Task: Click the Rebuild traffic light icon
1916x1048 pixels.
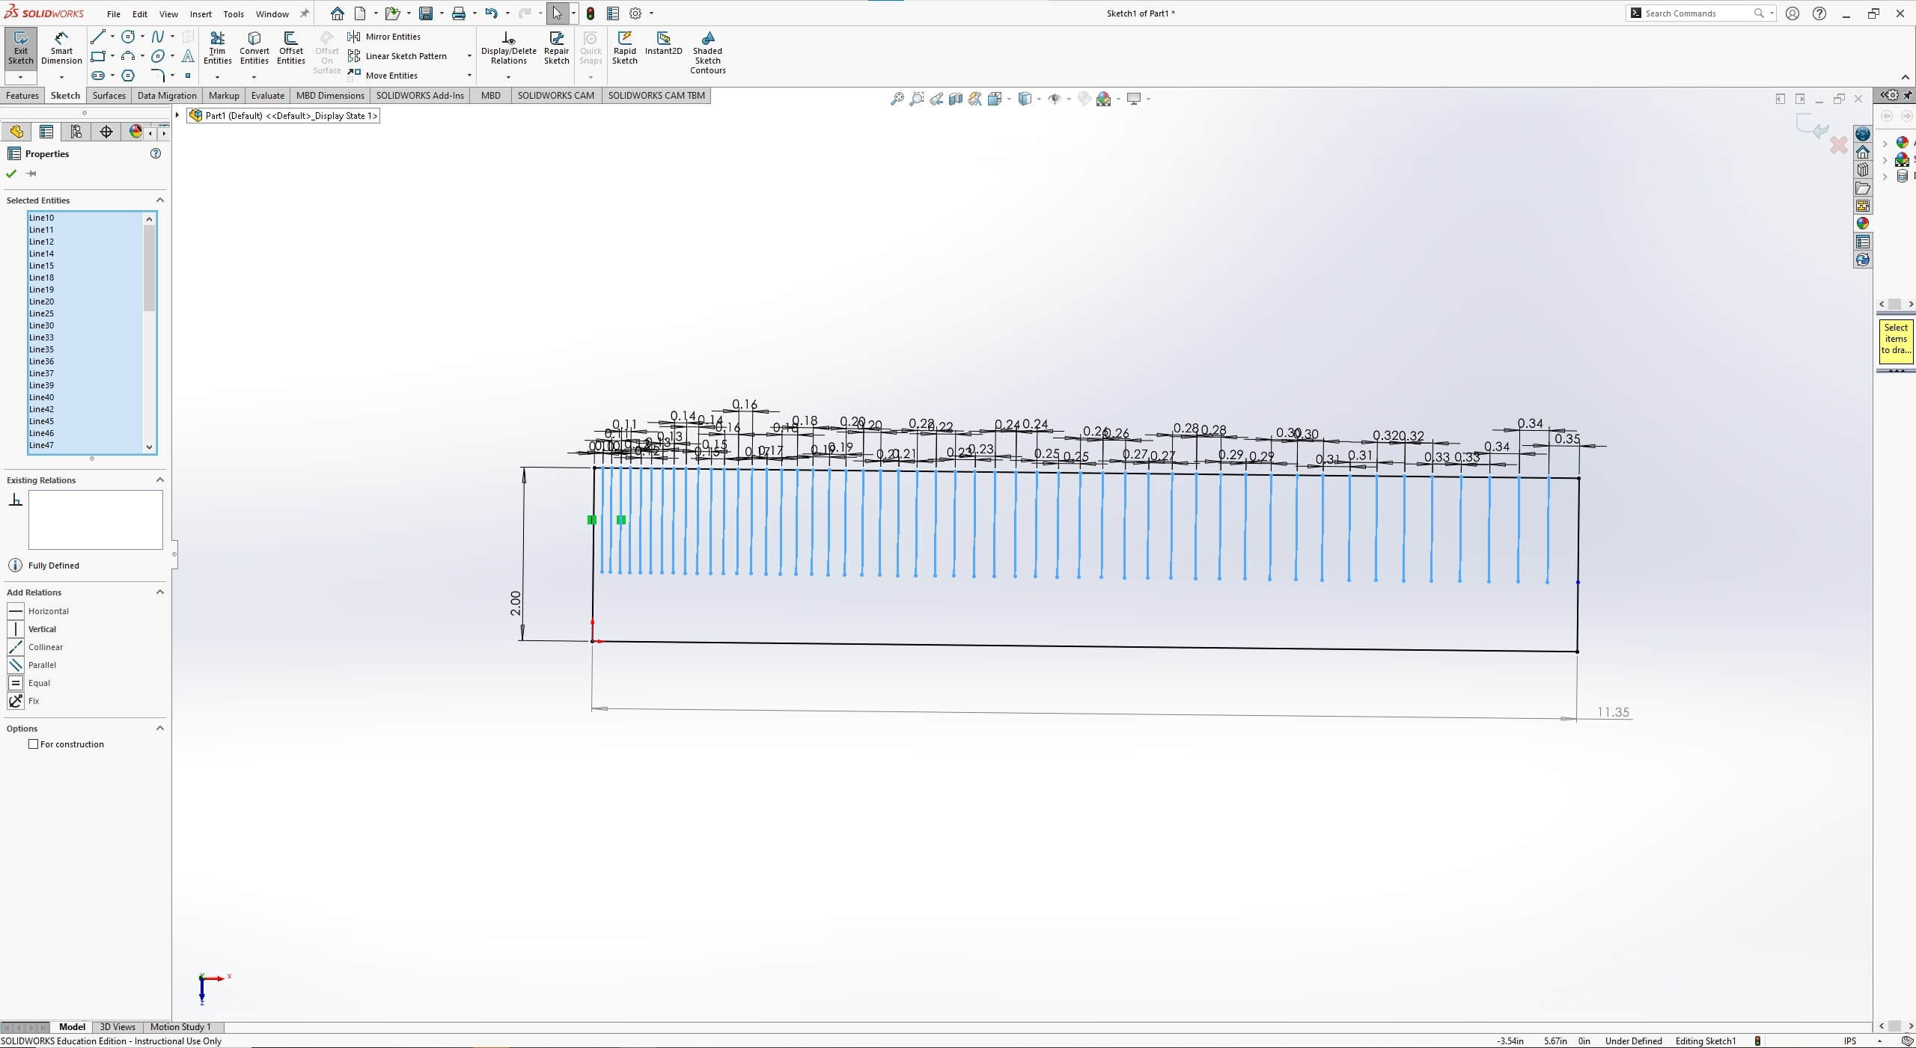Action: (591, 13)
